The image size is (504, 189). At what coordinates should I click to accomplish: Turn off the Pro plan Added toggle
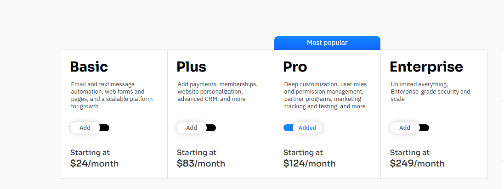pyautogui.click(x=303, y=128)
